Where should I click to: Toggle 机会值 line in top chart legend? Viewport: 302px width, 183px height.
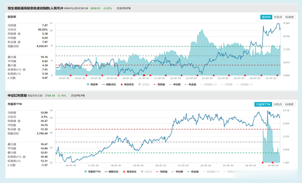(190, 84)
